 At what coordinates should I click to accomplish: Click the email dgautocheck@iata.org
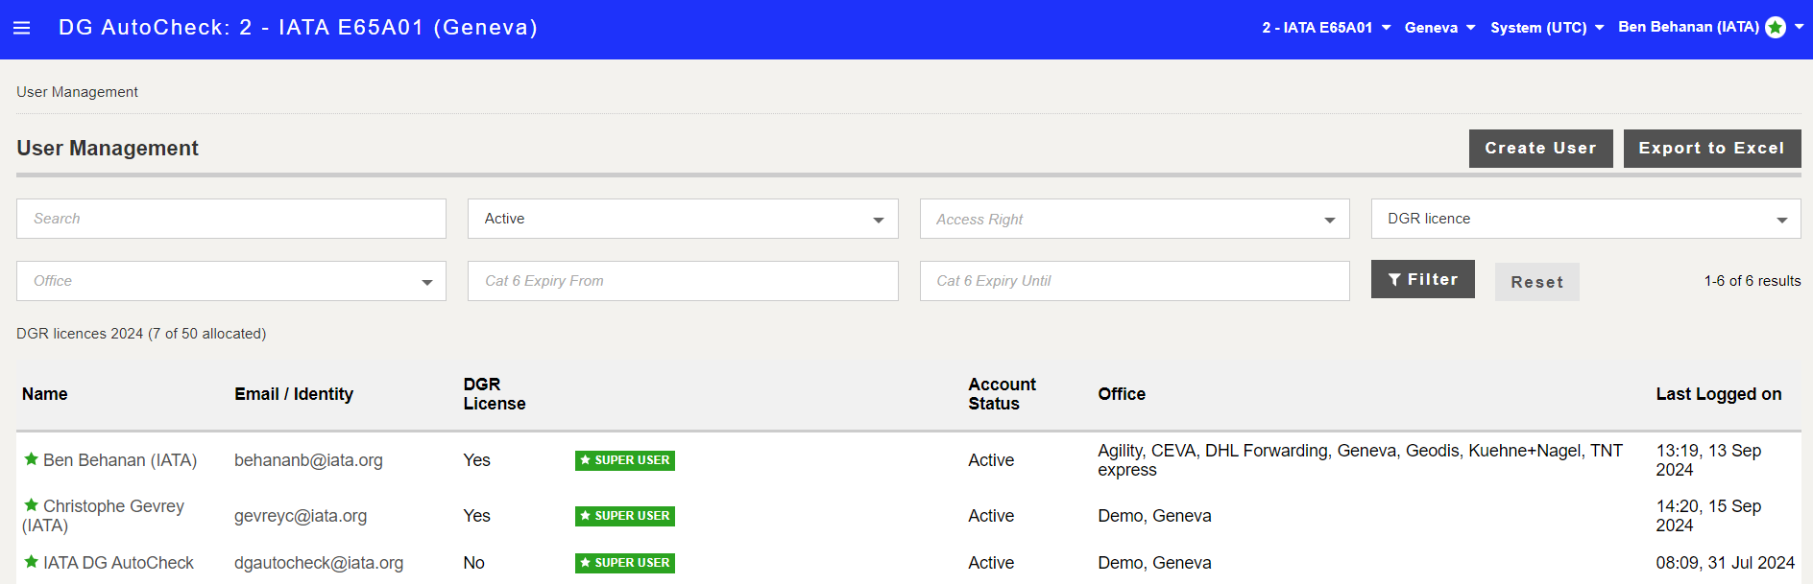[319, 563]
